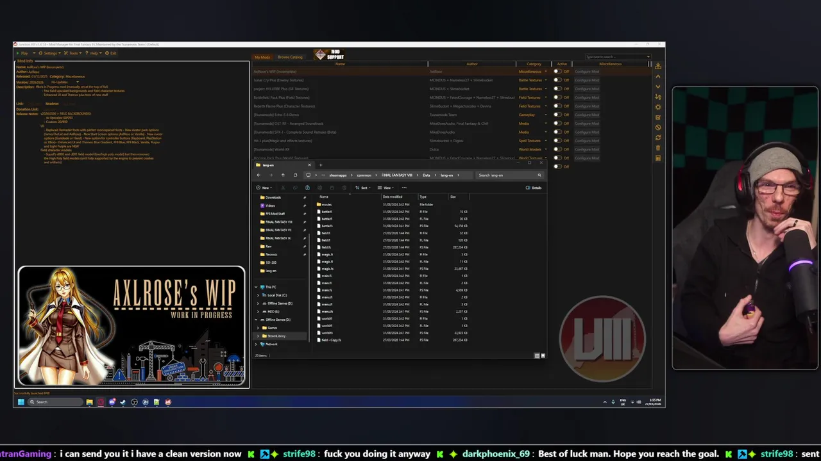This screenshot has height=461, width=821.
Task: Toggle Active switch for project HELLFIRE Plus mod
Action: click(558, 89)
